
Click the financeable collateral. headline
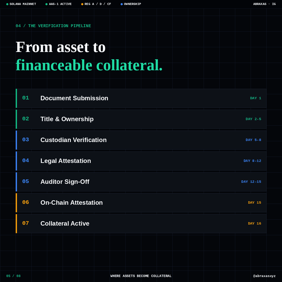pyautogui.click(x=89, y=65)
